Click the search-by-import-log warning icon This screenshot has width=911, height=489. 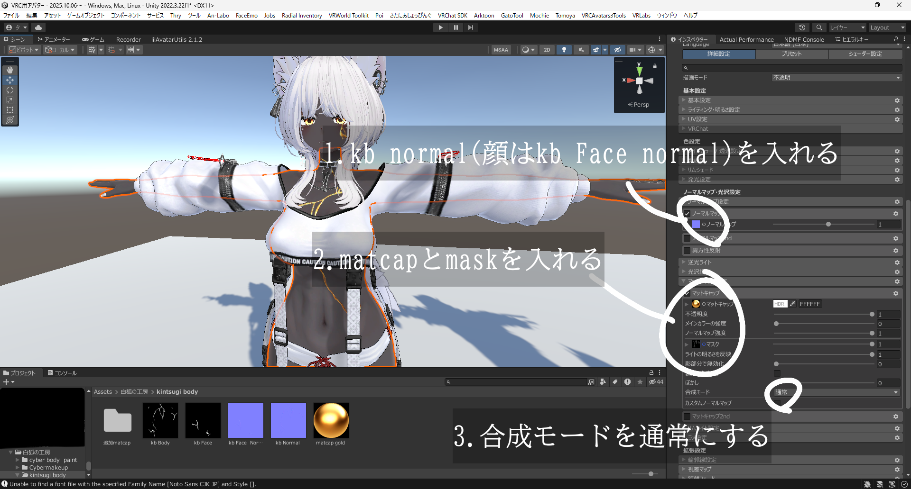pyautogui.click(x=627, y=382)
